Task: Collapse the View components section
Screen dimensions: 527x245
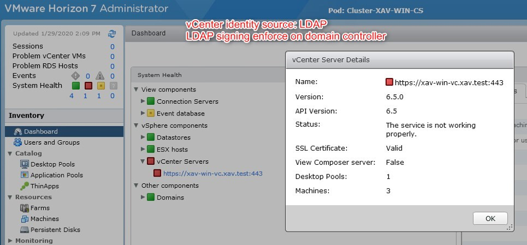Action: coord(136,90)
